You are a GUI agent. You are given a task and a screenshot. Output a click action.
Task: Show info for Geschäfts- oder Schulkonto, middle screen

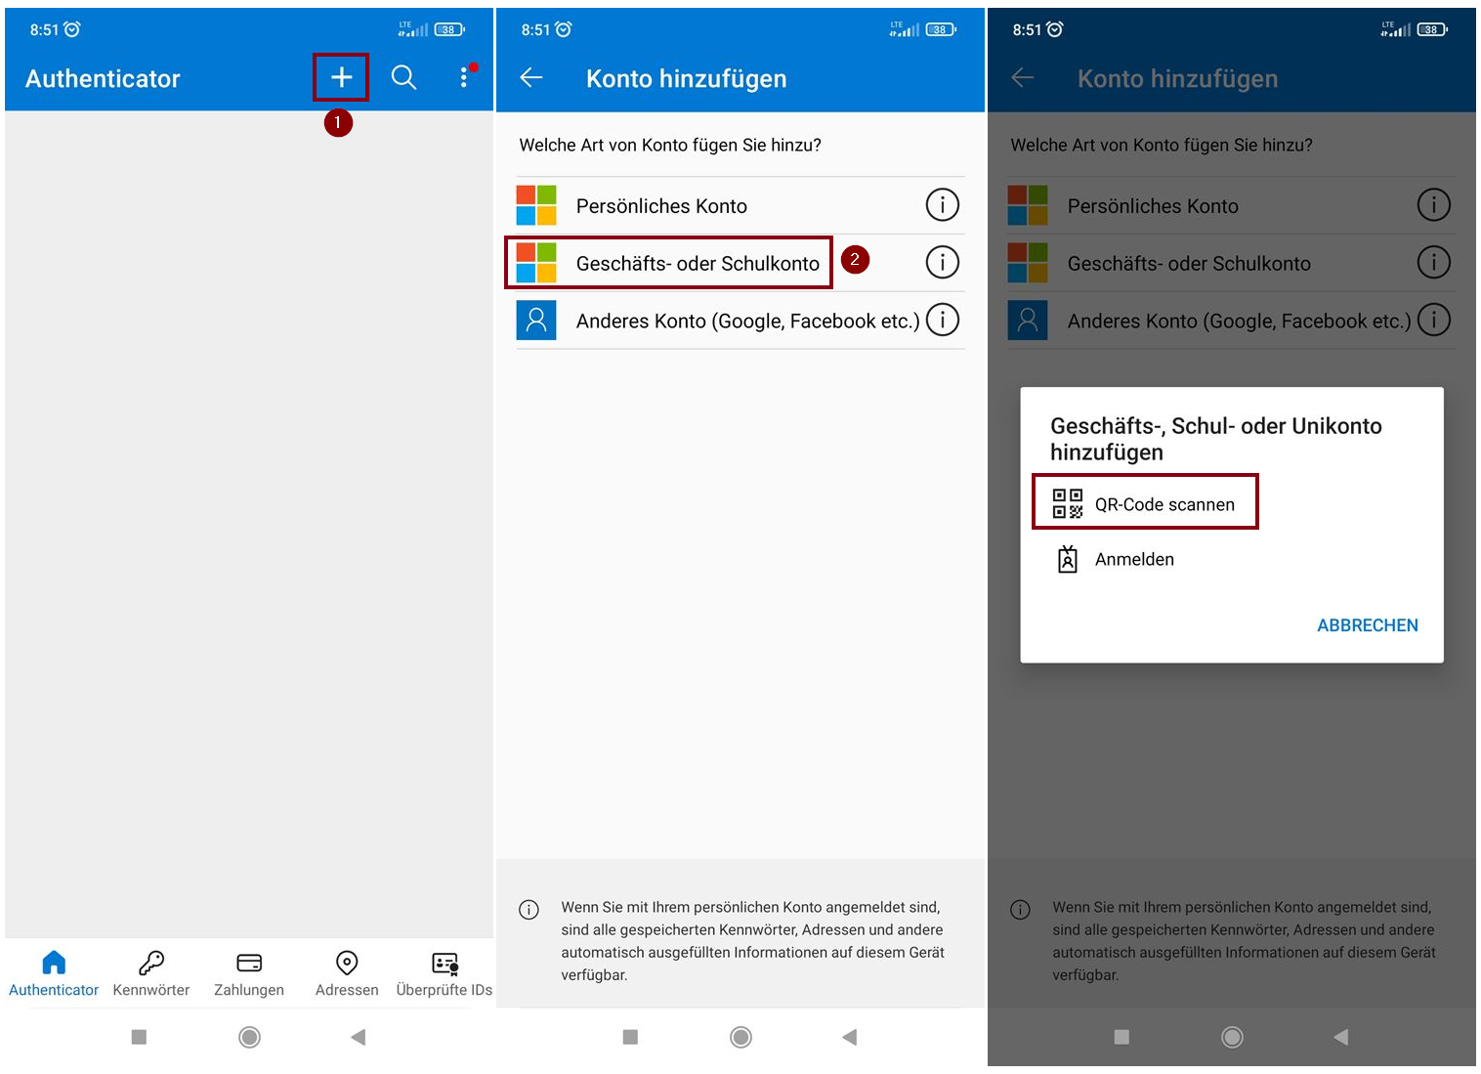(943, 262)
